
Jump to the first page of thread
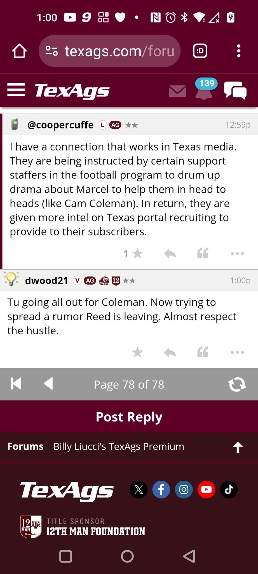pos(16,384)
